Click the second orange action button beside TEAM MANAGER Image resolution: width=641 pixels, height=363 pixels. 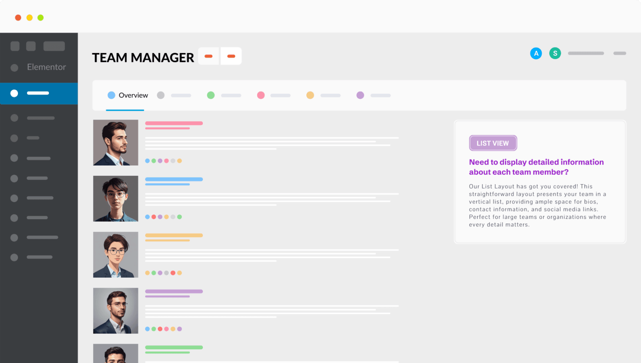231,56
